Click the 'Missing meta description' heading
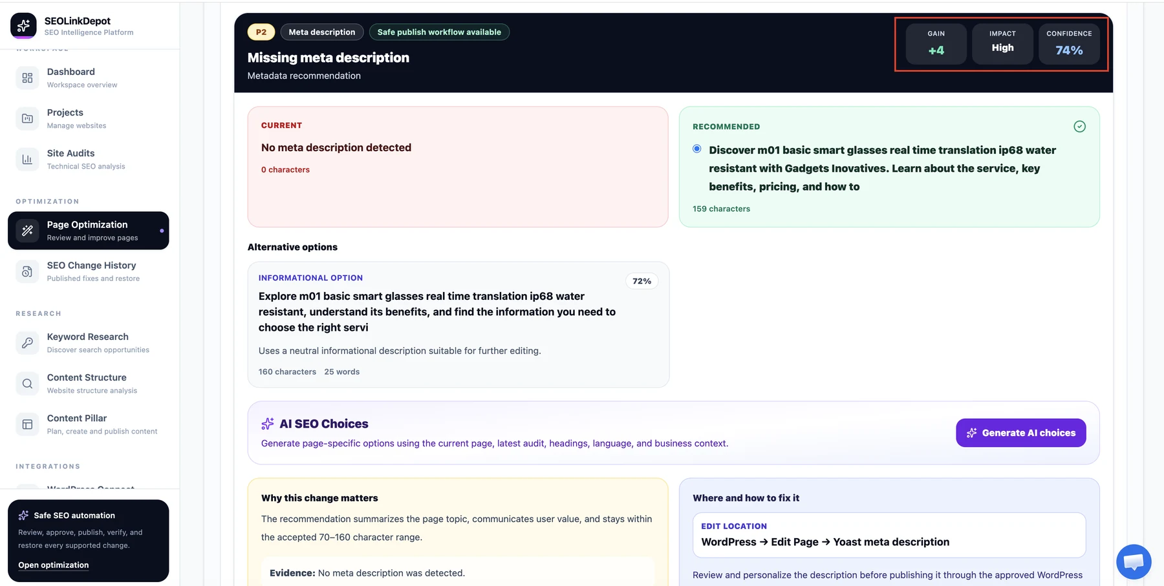This screenshot has height=586, width=1164. pyautogui.click(x=328, y=58)
